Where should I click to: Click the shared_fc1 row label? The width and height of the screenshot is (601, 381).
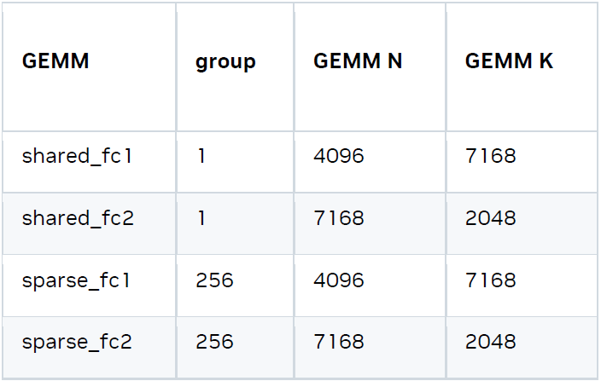coord(77,156)
